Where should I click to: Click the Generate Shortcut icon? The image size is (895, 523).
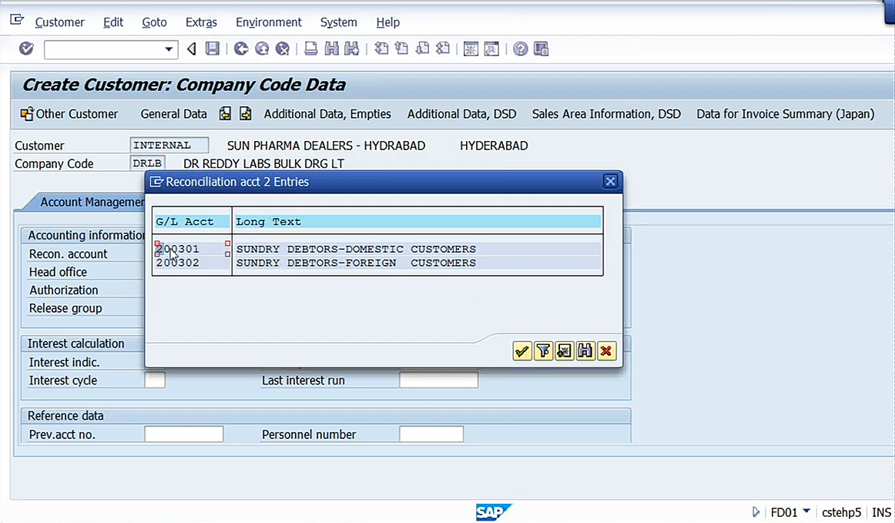pos(491,49)
